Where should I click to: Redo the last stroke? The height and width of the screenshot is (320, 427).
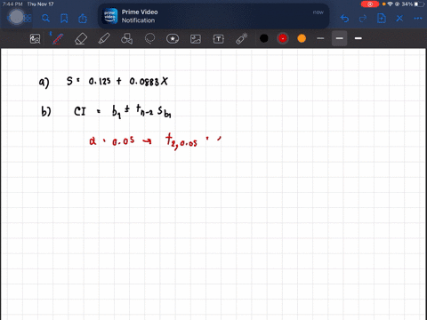coord(363,19)
